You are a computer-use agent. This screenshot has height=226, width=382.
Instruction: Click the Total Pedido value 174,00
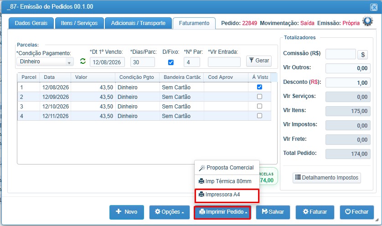coord(348,154)
